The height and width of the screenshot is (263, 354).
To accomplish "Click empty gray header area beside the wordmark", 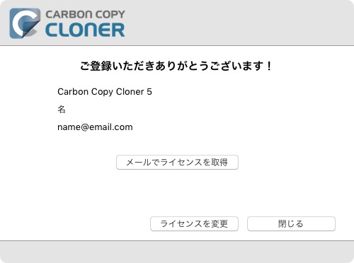I will click(x=236, y=23).
